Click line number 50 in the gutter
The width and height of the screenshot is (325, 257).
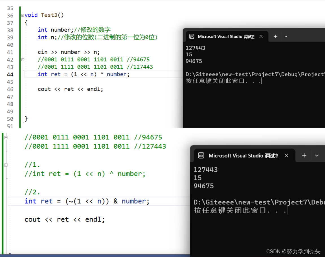coord(10,119)
